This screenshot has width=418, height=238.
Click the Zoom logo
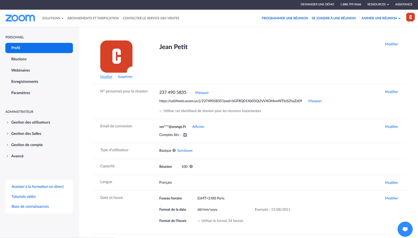(x=20, y=18)
